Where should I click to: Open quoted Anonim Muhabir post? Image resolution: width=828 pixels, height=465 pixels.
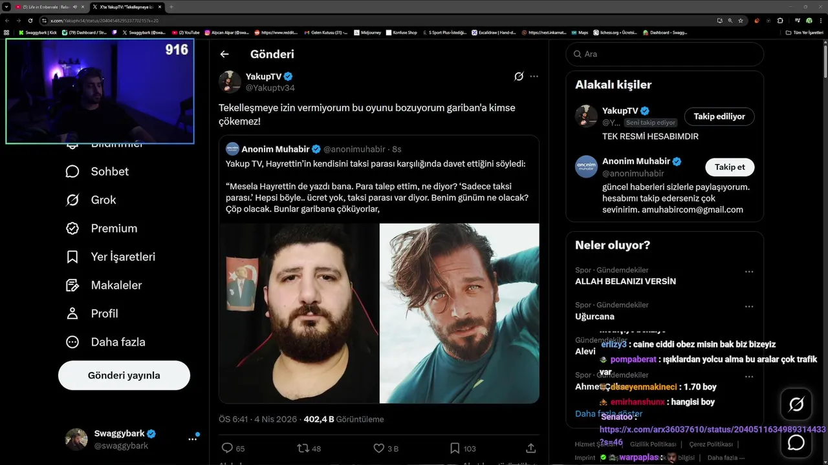click(378, 269)
